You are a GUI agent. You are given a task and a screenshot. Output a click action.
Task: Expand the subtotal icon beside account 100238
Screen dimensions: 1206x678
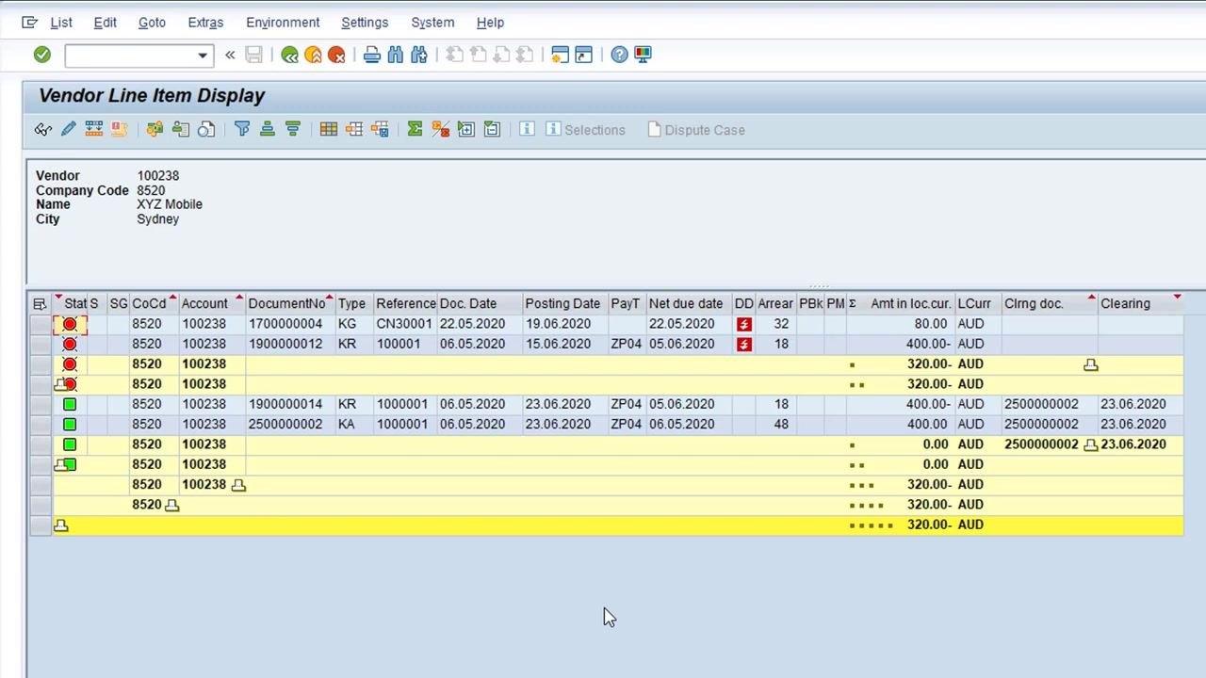[x=238, y=485]
